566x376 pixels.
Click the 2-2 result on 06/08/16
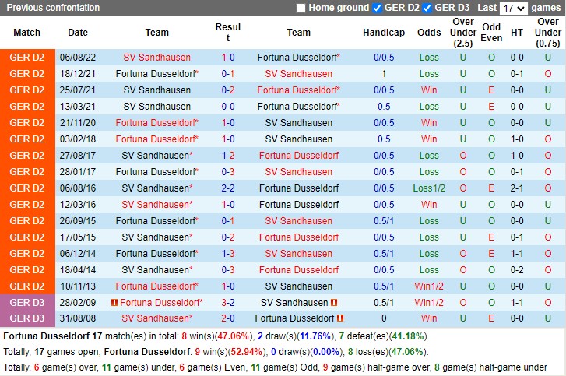[x=228, y=188]
